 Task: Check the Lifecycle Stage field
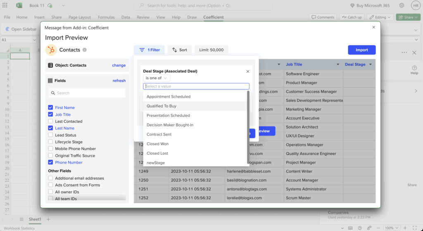coord(50,142)
